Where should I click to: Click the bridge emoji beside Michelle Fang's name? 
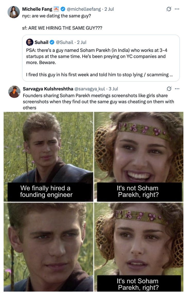pos(56,9)
